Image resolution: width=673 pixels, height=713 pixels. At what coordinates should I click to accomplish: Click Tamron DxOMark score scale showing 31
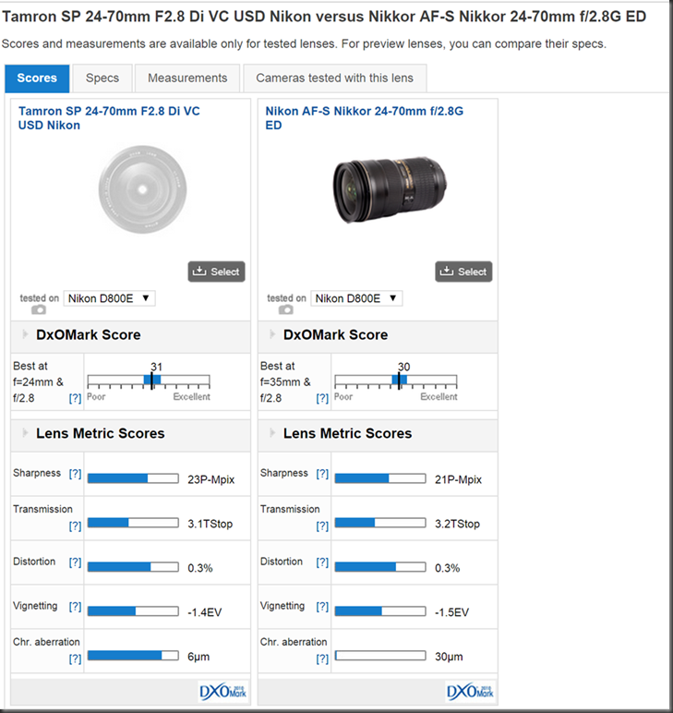(149, 381)
